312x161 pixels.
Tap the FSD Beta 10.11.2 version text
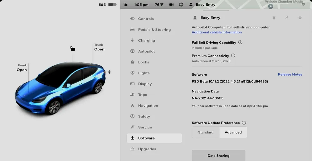click(230, 81)
